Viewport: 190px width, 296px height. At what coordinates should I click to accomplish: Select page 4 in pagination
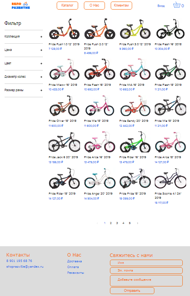123,223
